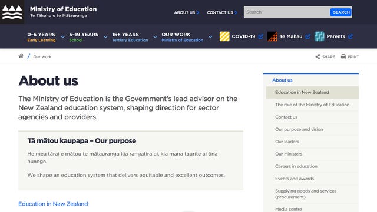Select Careers in education in the sidebar

[x=296, y=166]
